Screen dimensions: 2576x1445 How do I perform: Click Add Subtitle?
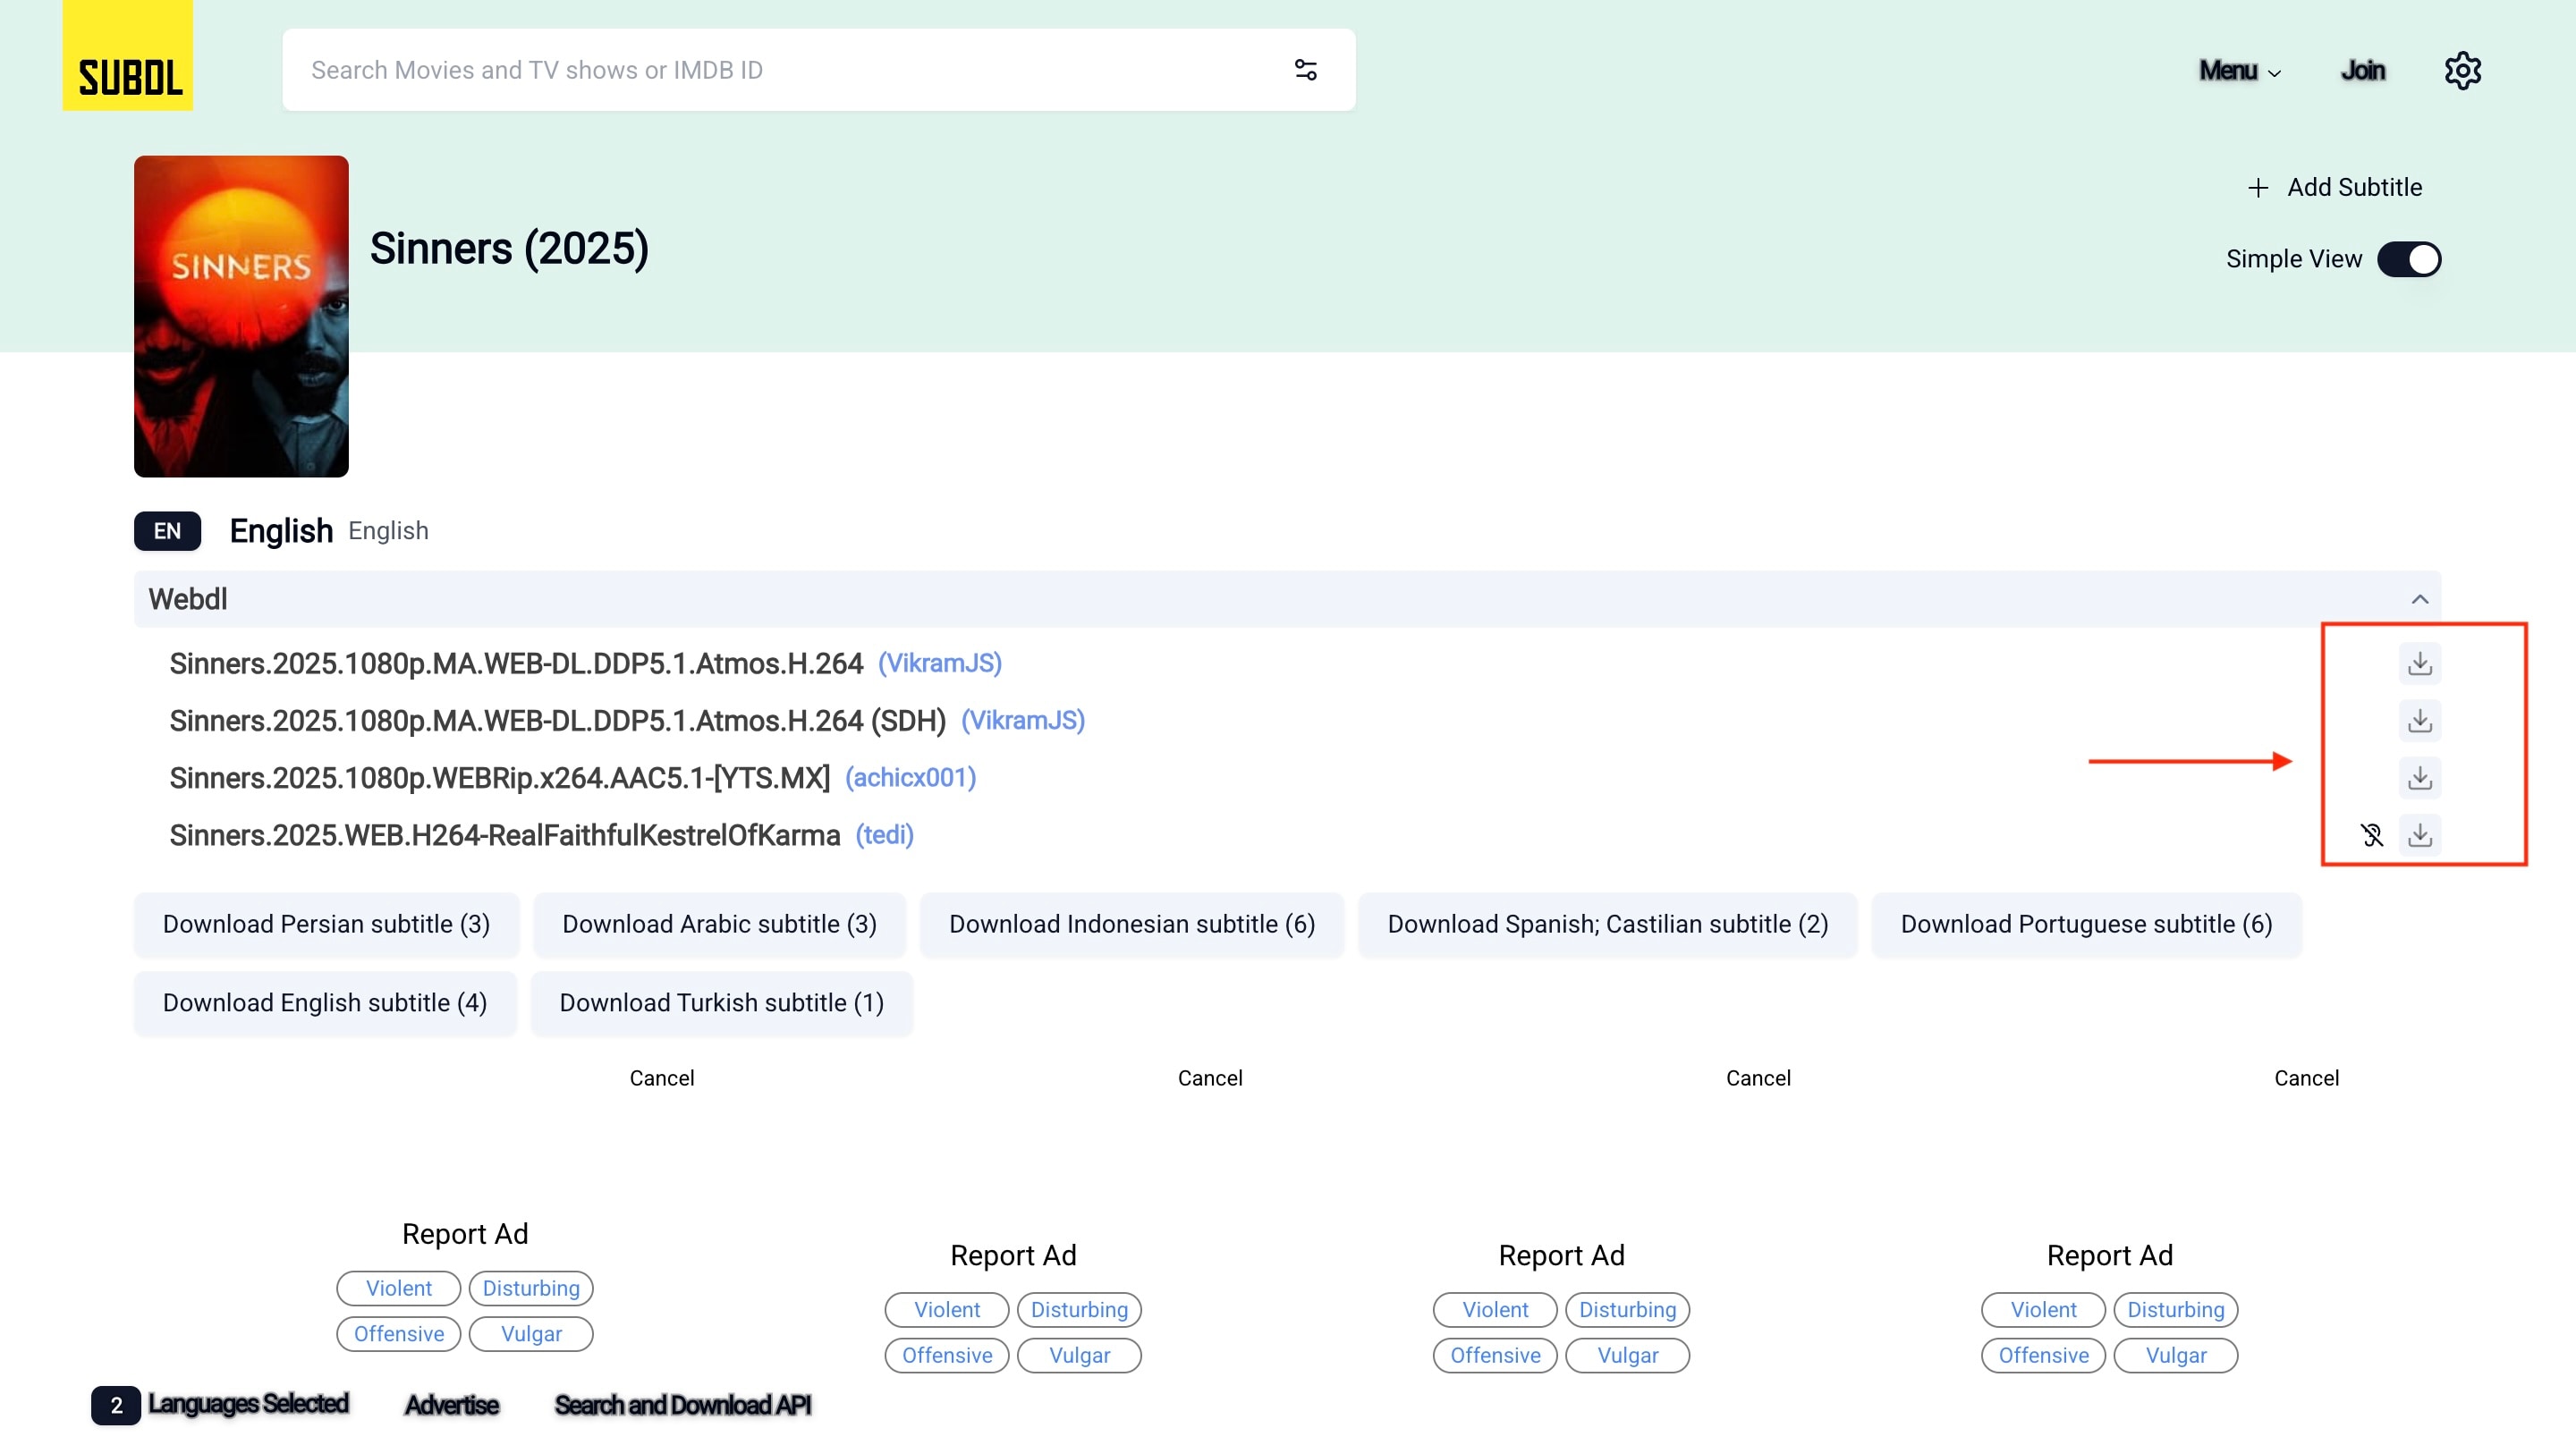coord(2335,188)
